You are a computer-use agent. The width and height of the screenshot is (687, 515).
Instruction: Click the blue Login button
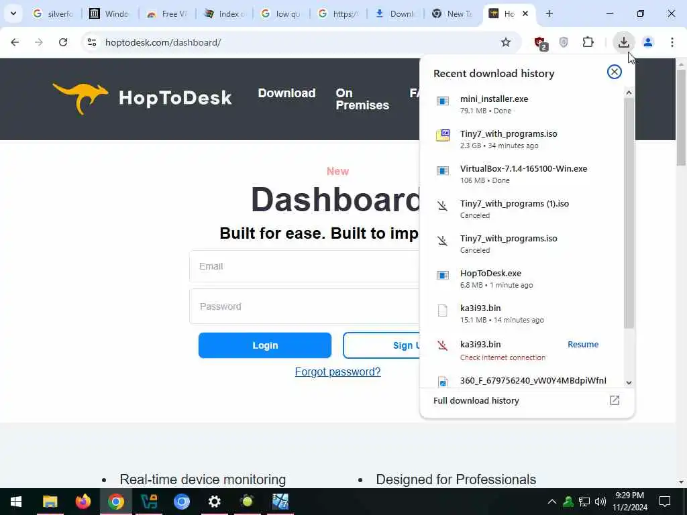coord(264,345)
